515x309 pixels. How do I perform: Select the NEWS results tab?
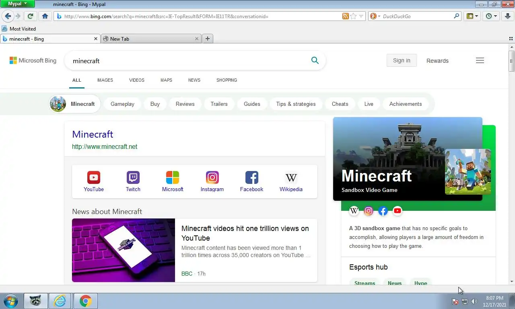point(194,80)
